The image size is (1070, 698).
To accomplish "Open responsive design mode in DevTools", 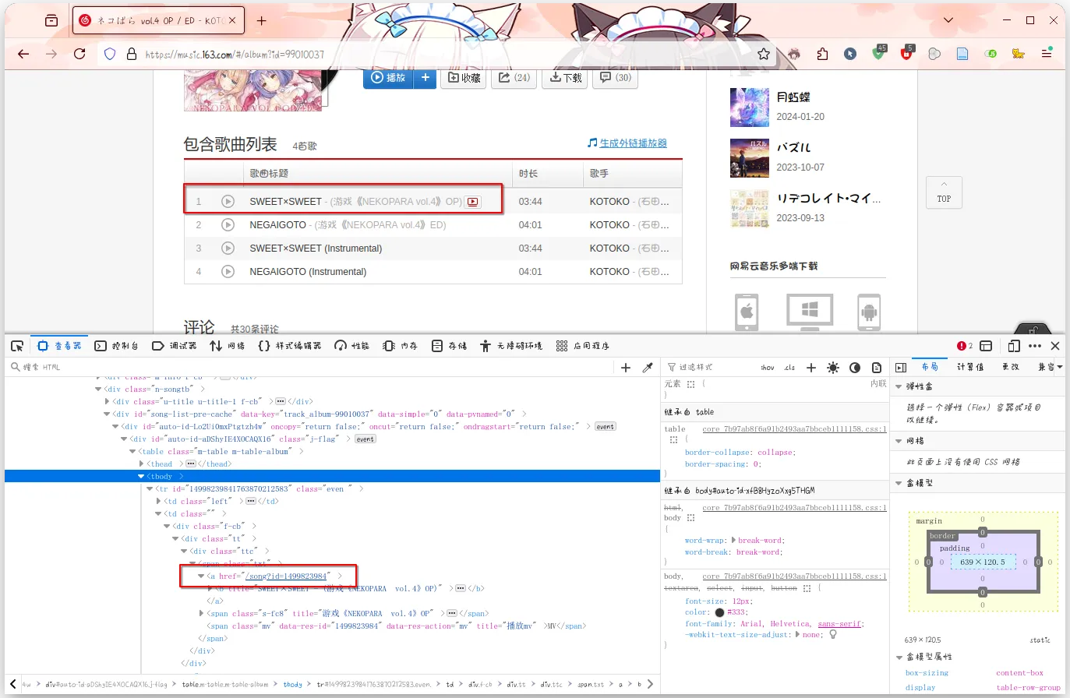I will pyautogui.click(x=1014, y=345).
